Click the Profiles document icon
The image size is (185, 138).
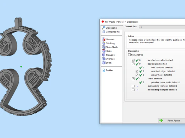[x=104, y=70]
